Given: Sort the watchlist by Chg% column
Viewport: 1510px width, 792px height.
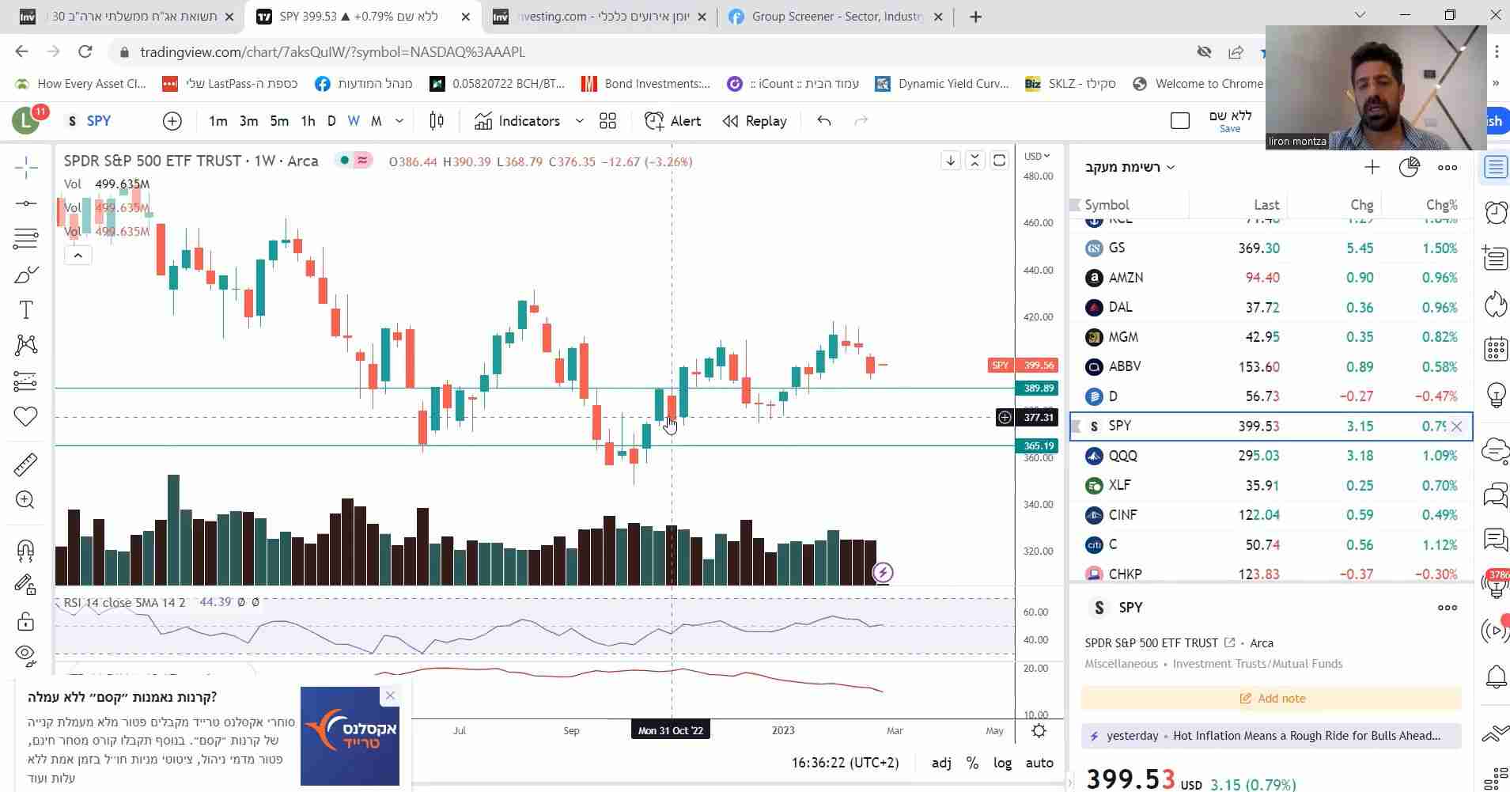Looking at the screenshot, I should [x=1441, y=205].
